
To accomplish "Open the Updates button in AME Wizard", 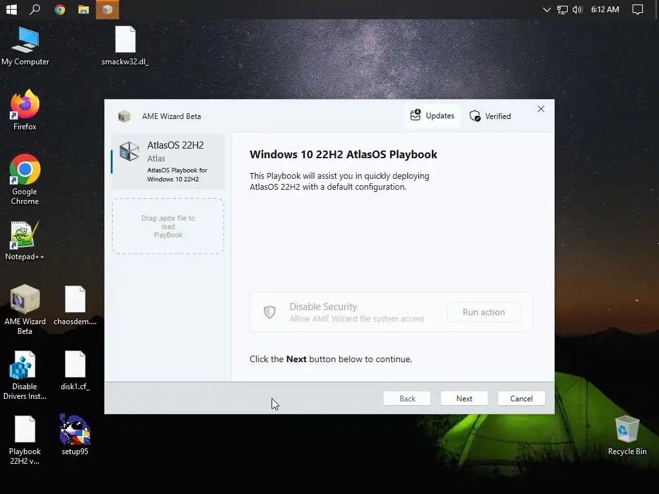I will coord(432,116).
